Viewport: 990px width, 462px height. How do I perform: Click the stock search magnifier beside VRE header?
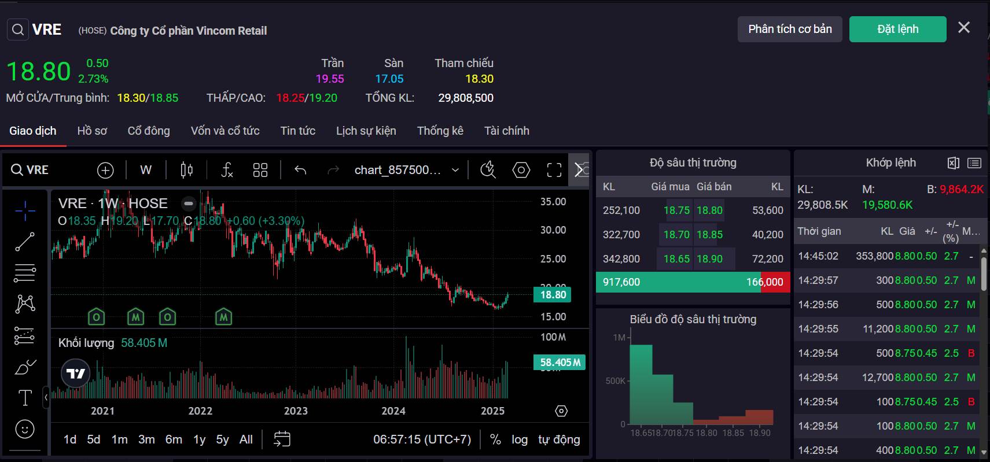(18, 29)
